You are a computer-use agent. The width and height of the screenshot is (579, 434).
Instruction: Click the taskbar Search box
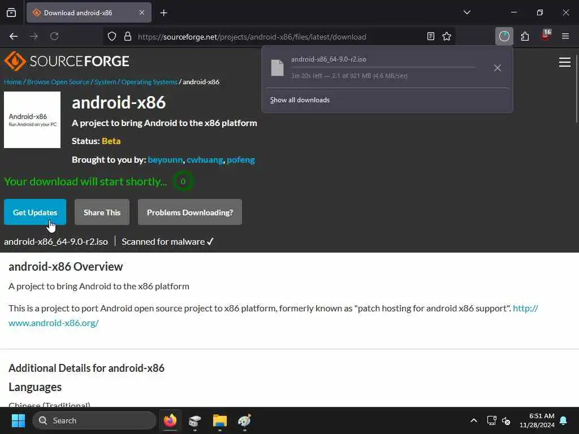94,420
